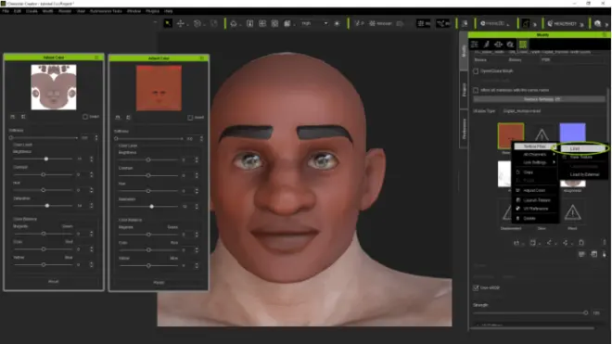Activate the move transform tool
The height and width of the screenshot is (344, 612).
[180, 23]
